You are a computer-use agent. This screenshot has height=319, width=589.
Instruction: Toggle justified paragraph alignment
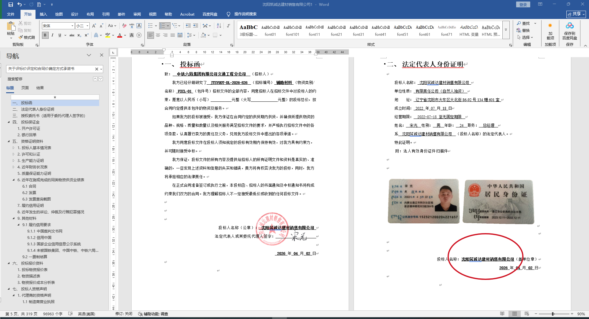[x=173, y=35]
